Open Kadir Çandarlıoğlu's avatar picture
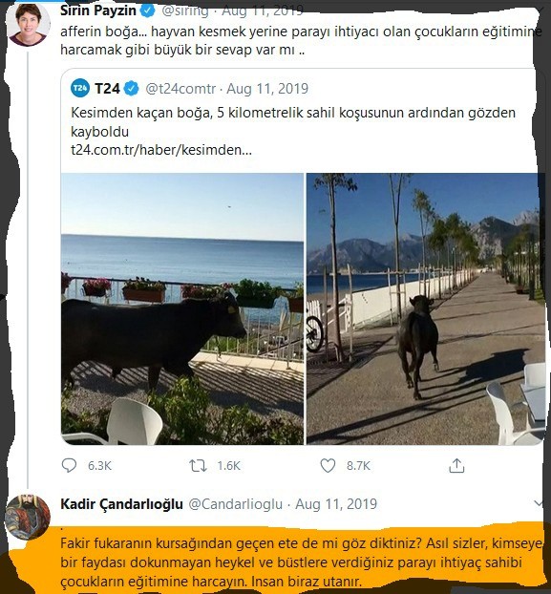The width and height of the screenshot is (551, 594). click(28, 517)
